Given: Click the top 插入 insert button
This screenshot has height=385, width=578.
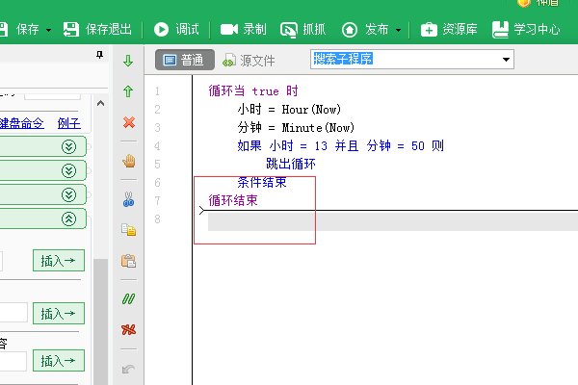Looking at the screenshot, I should point(59,261).
